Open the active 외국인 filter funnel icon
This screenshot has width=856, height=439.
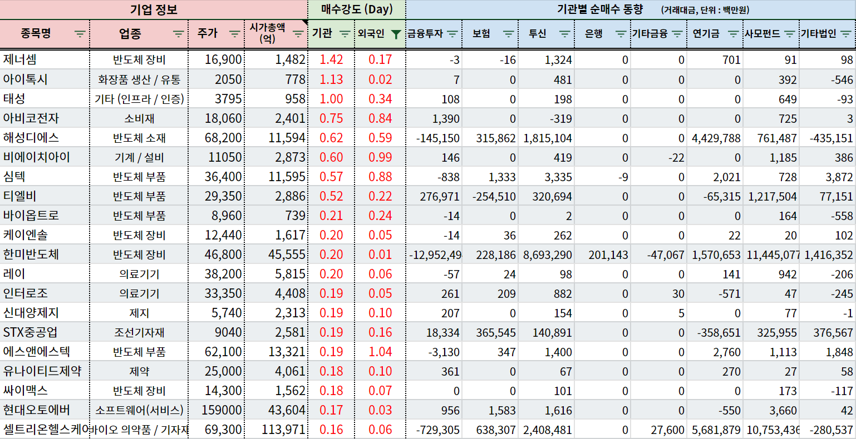point(396,34)
